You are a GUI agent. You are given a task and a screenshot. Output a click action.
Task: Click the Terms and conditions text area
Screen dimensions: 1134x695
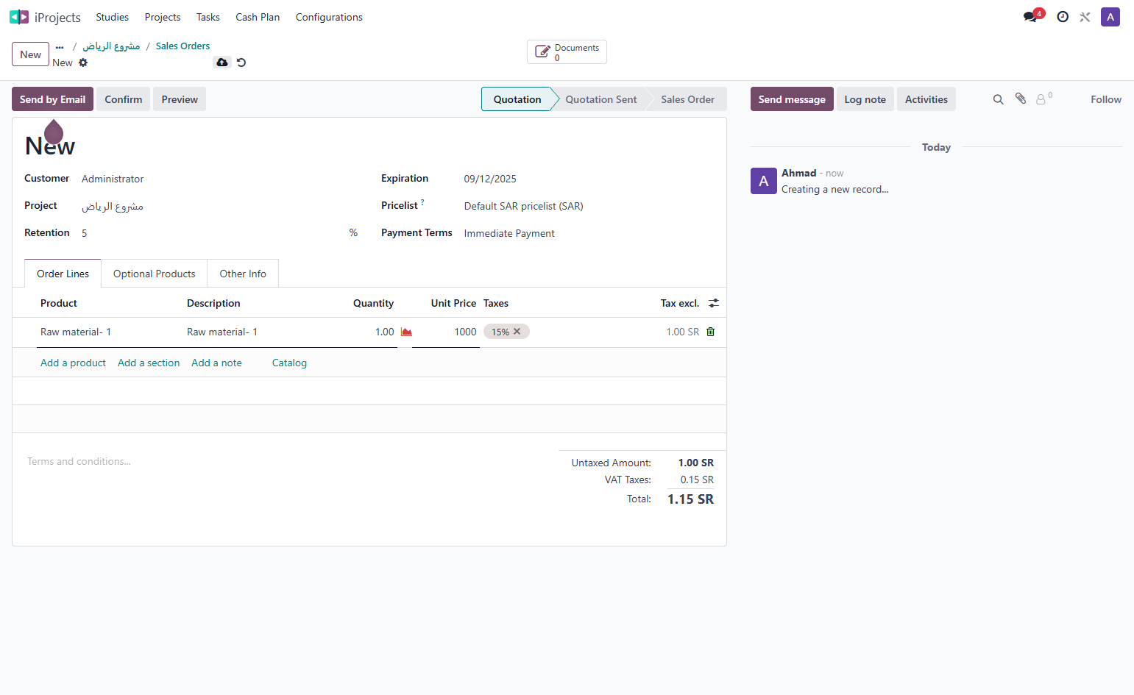pyautogui.click(x=286, y=461)
